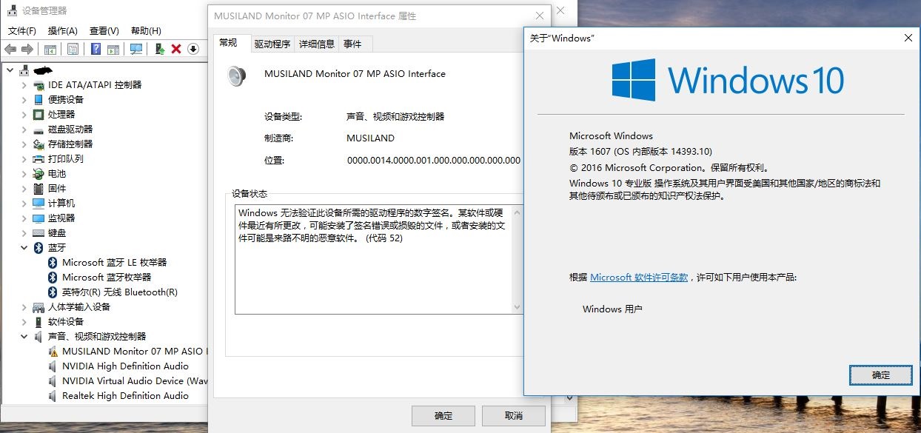Click the device status text area scrollbar
This screenshot has height=433, width=921.
point(518,259)
